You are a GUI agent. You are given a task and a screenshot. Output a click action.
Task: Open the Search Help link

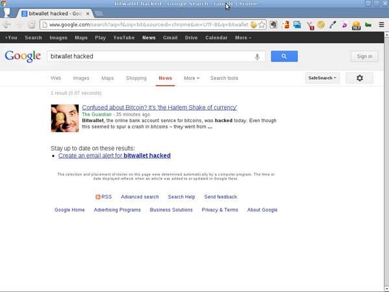point(181,197)
